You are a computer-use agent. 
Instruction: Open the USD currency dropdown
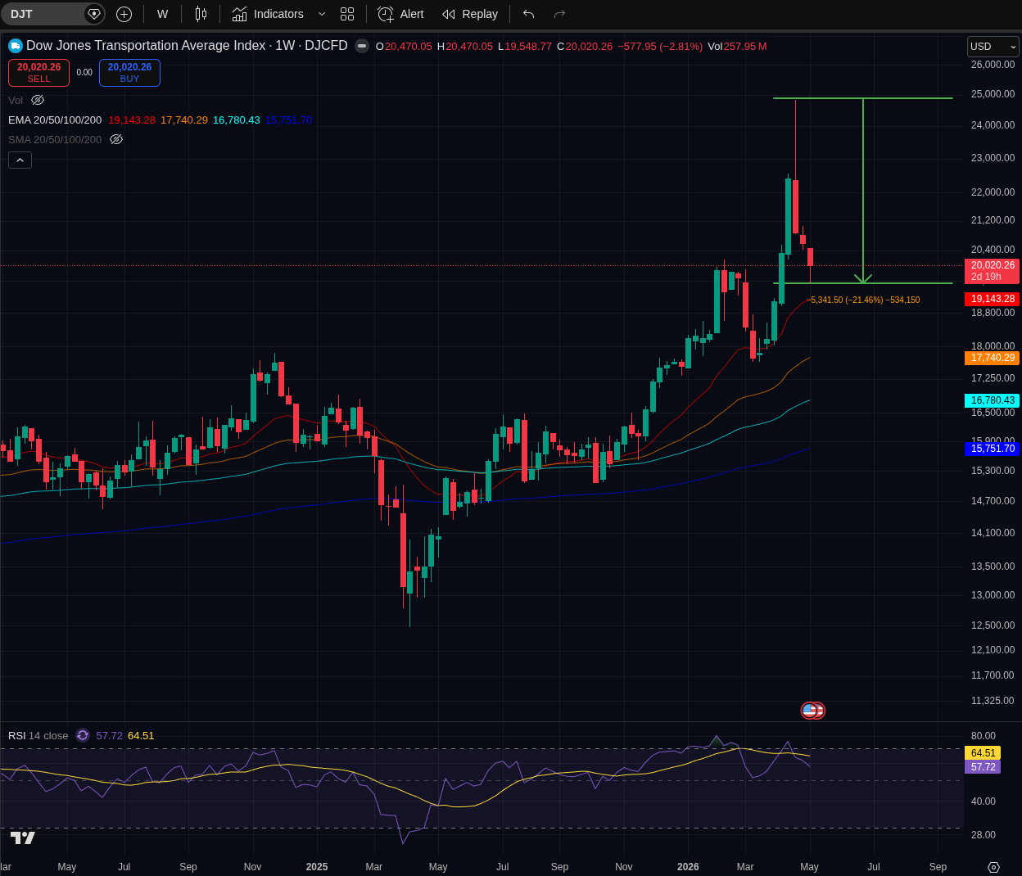(993, 47)
